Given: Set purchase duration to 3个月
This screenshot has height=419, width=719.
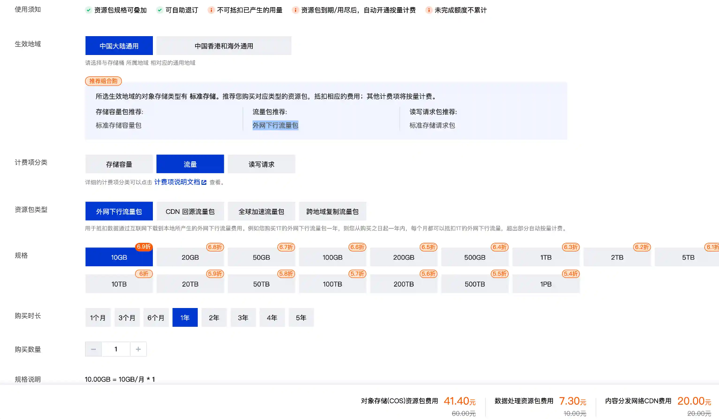Looking at the screenshot, I should click(x=127, y=317).
